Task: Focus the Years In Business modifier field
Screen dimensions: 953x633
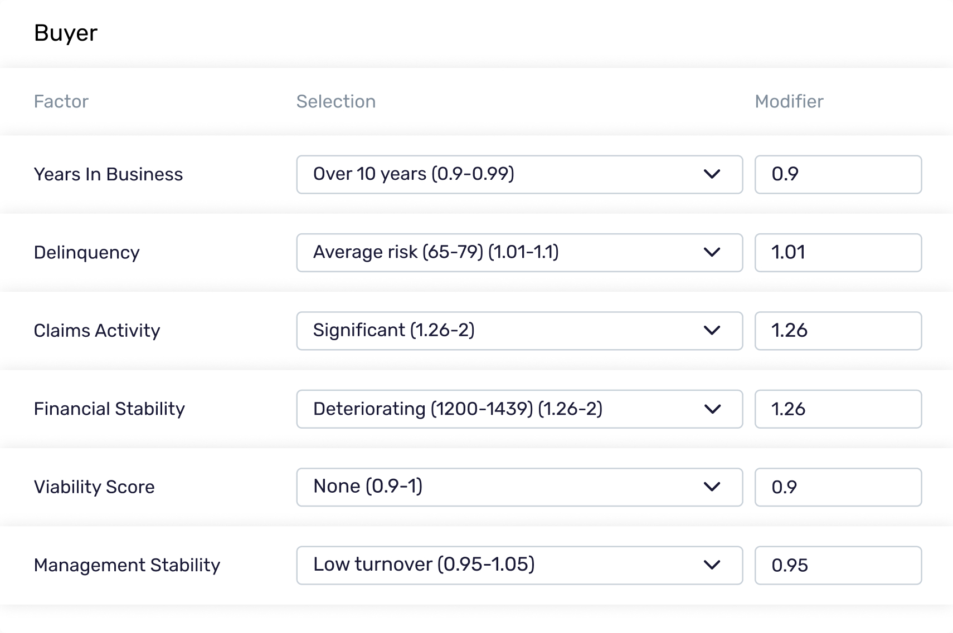Action: pos(838,174)
